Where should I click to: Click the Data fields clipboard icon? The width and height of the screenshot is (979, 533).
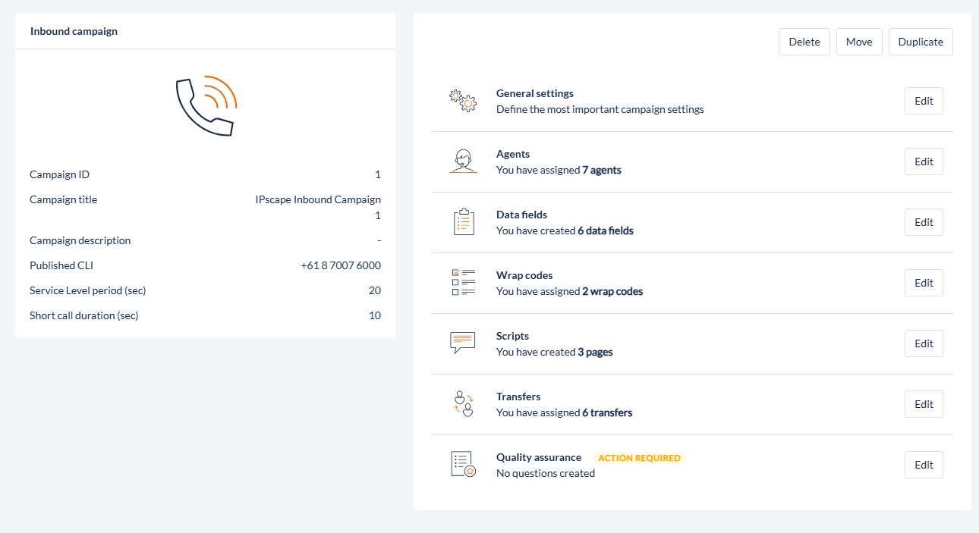click(463, 222)
